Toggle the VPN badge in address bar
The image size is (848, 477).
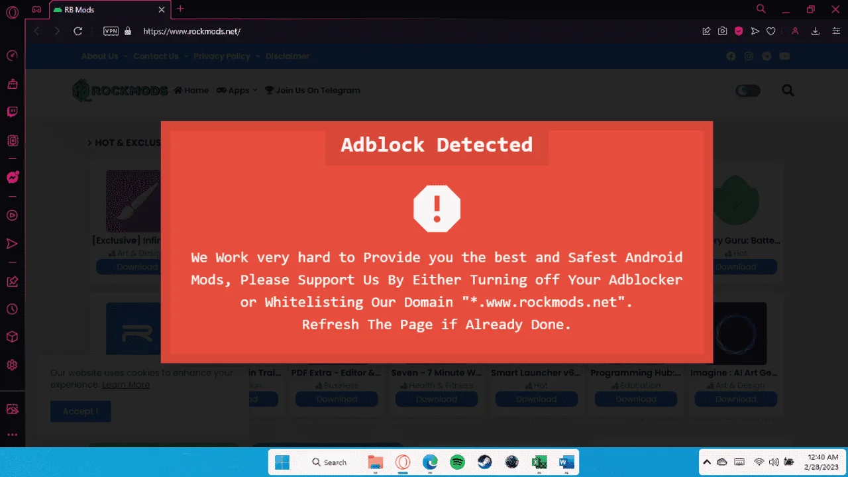click(x=111, y=31)
